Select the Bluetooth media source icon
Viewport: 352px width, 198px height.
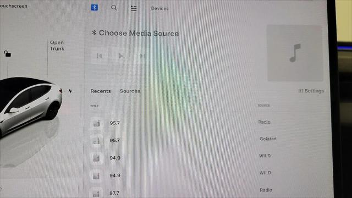click(94, 8)
